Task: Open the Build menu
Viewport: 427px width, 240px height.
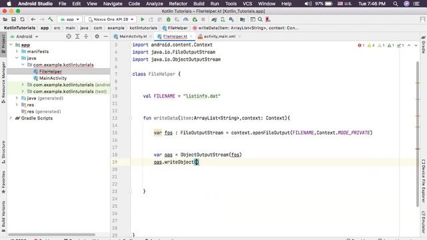Action: 199,3
